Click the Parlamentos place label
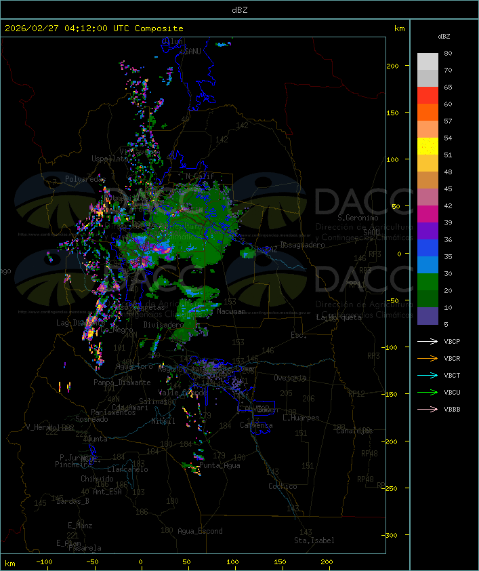479x571 pixels. tap(113, 412)
